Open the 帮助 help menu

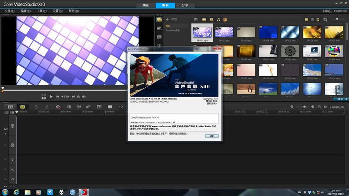74,11
